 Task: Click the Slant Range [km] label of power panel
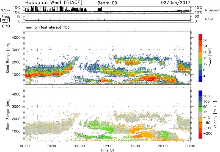[x=8, y=58]
